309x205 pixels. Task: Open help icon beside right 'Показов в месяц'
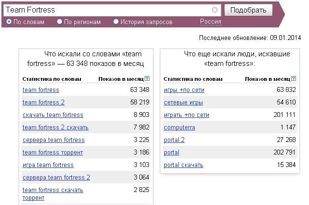[x=294, y=78]
